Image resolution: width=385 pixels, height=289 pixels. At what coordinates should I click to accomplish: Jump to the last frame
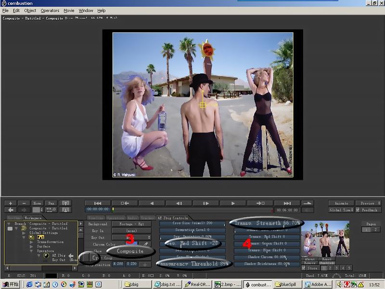coord(287,203)
